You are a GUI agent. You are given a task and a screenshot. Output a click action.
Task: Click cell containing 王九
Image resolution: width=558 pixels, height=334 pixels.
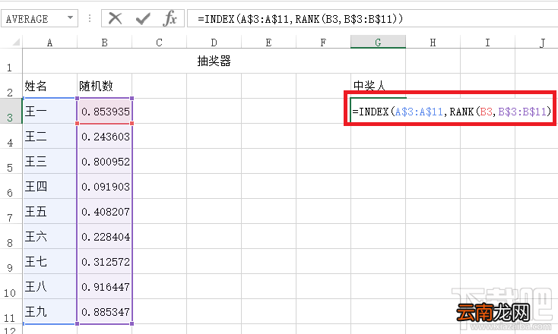pyautogui.click(x=49, y=311)
